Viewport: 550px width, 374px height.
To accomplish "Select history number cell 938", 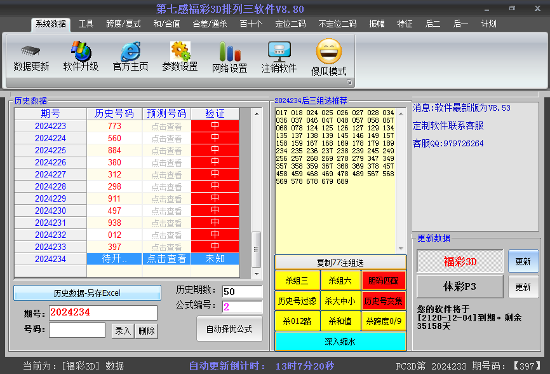I will pos(114,223).
